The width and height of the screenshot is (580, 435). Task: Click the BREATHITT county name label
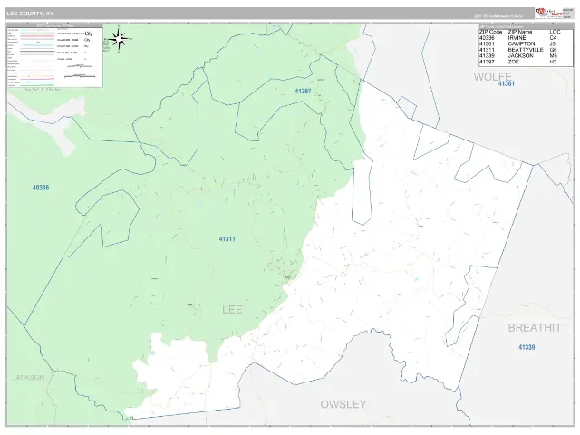click(x=537, y=328)
